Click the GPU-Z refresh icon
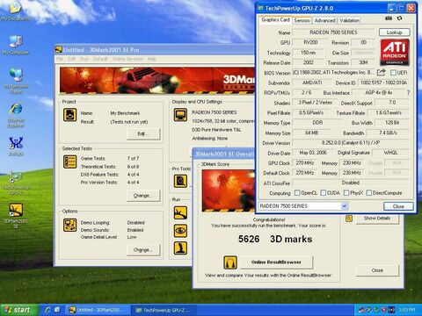Viewport: 422px width, 316px height. 399,18
